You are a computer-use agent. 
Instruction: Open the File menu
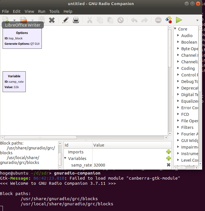(5, 11)
